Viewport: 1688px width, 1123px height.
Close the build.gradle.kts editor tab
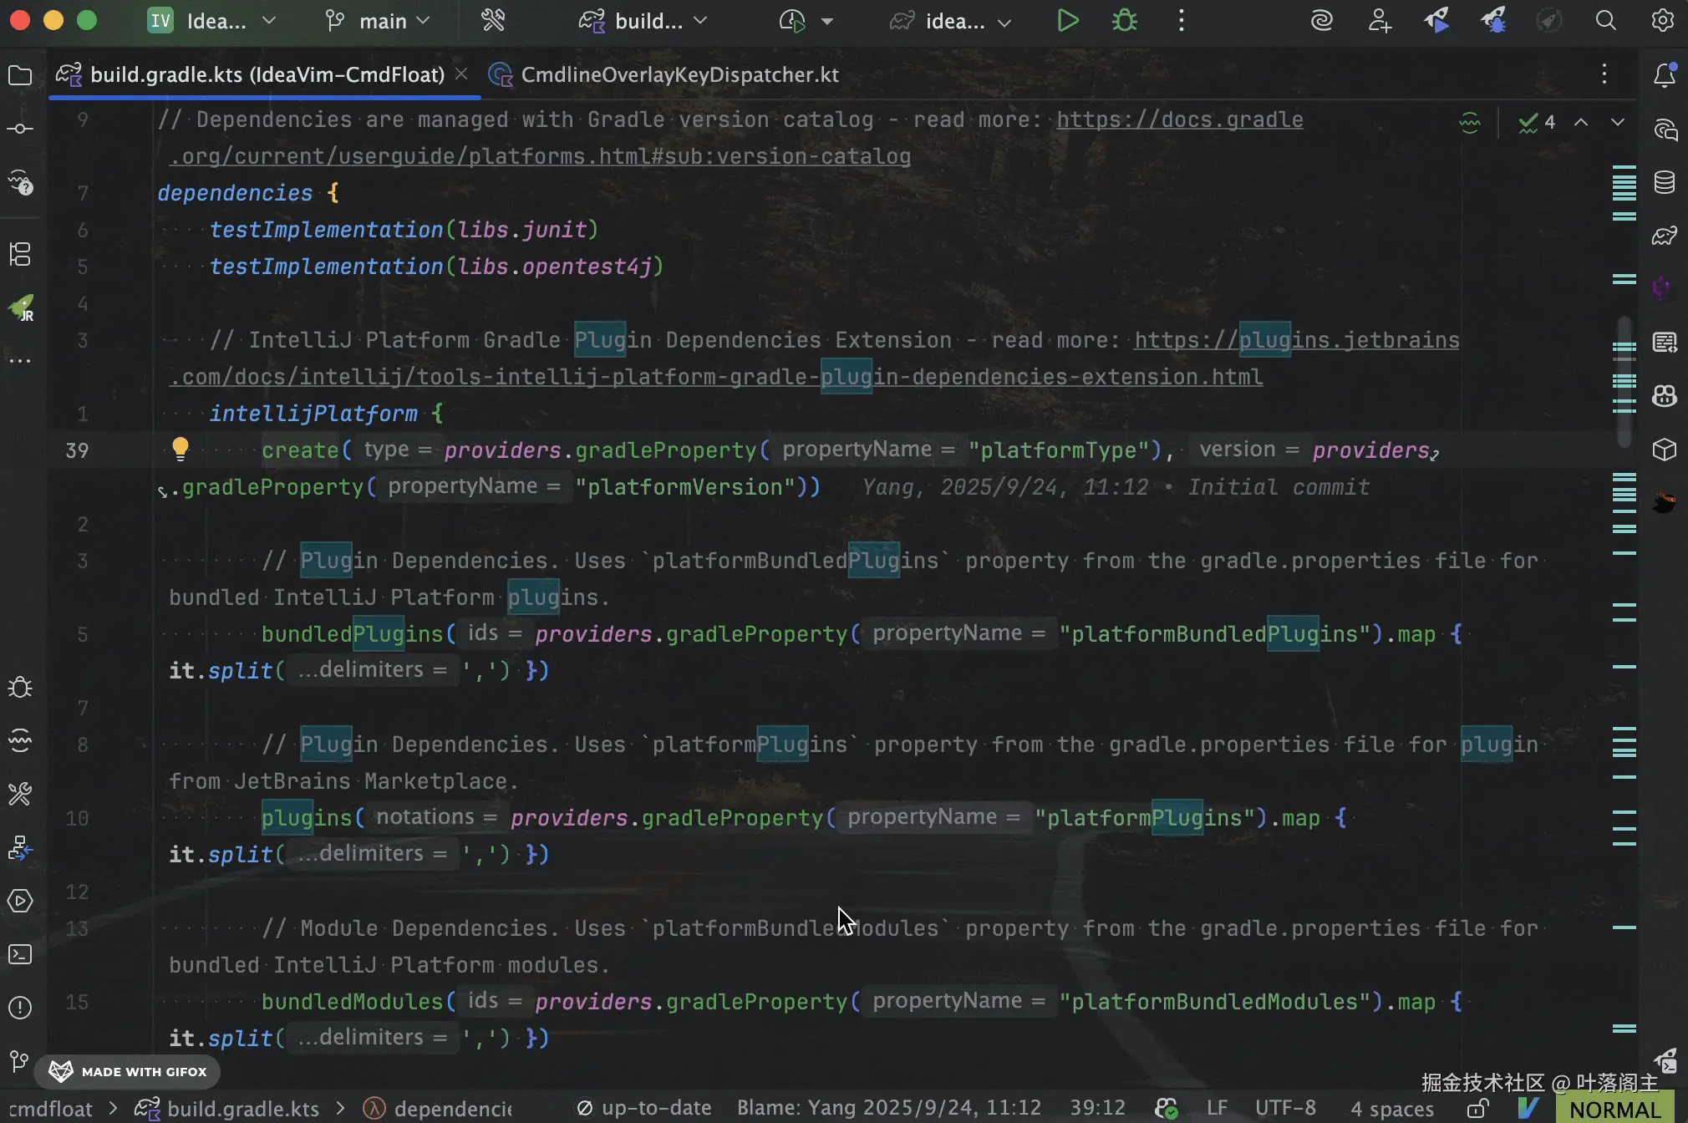pyautogui.click(x=461, y=74)
